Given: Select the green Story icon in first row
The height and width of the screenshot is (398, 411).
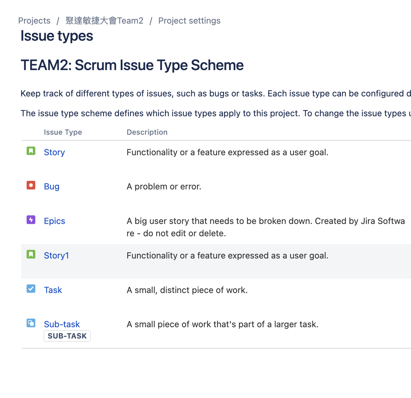Looking at the screenshot, I should click(x=30, y=151).
